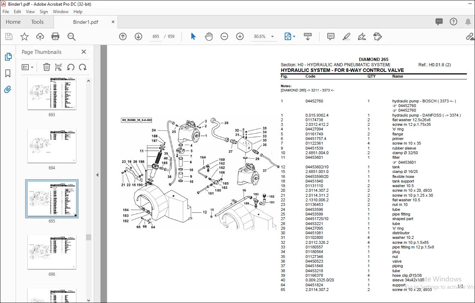This screenshot has width=475, height=303.
Task: Toggle the Bookmarks panel icon
Action: point(8,73)
